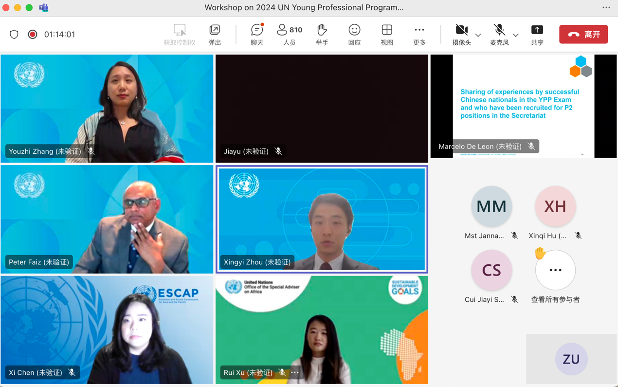
Task: Pop out the meeting window (弹出)
Action: 215,34
